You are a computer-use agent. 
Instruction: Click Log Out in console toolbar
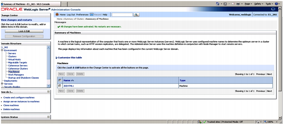tap(71, 15)
